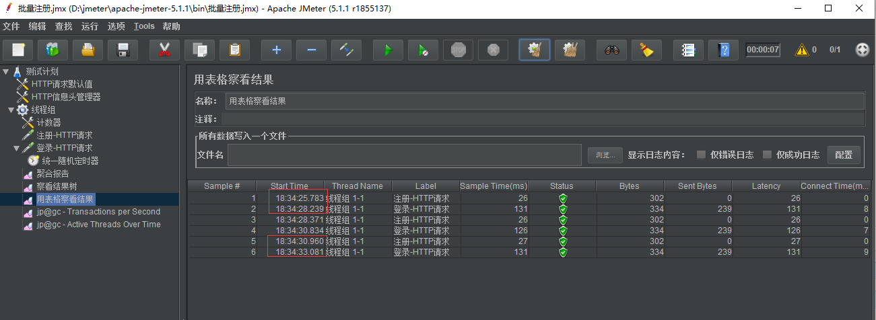Click the yellow warning triangle log indicator
The height and width of the screenshot is (320, 876).
pyautogui.click(x=801, y=50)
